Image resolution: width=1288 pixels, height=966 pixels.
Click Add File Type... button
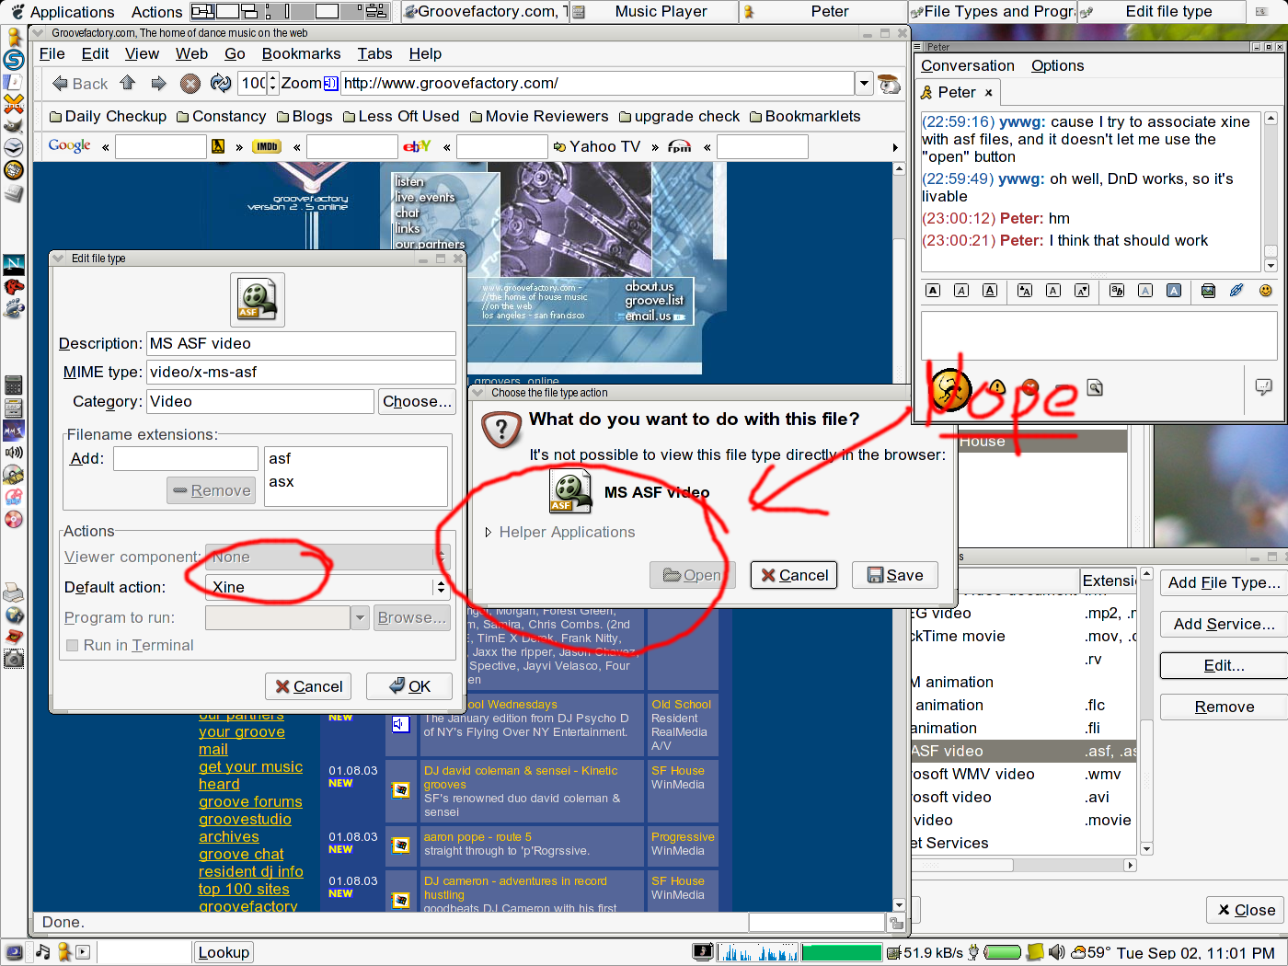click(x=1224, y=582)
